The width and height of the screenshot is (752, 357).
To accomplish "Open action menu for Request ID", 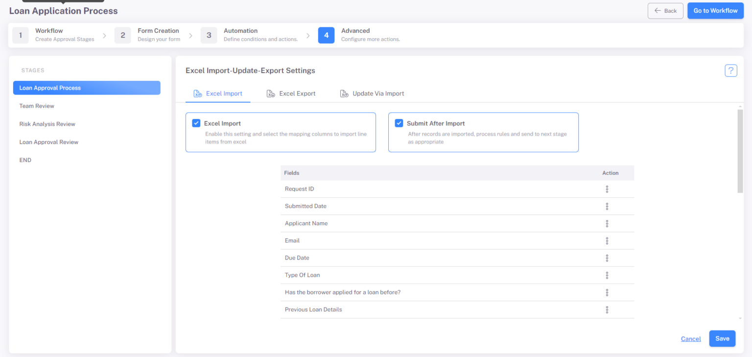I will 607,189.
